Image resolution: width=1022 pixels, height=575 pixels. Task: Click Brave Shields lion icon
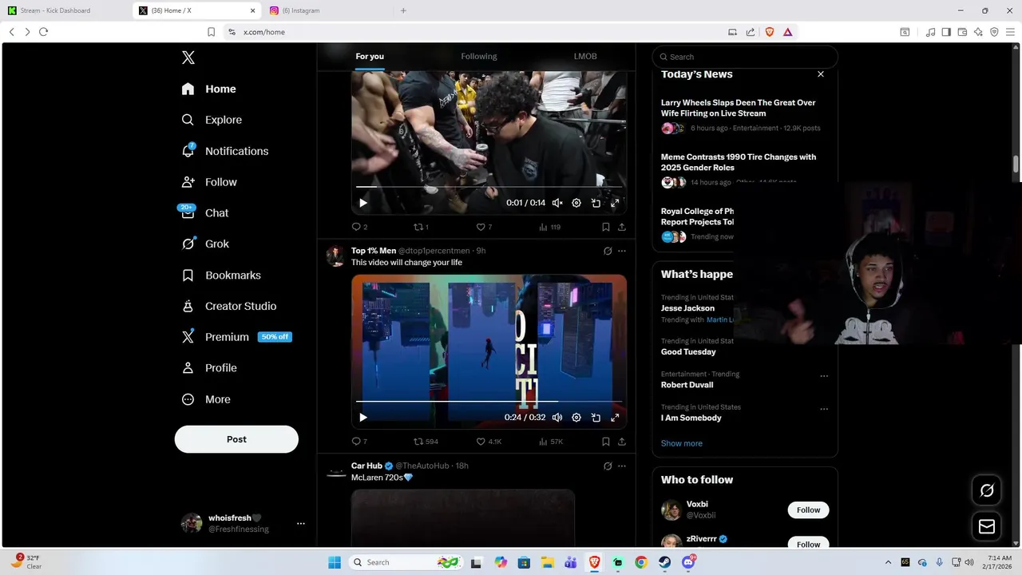(x=770, y=32)
